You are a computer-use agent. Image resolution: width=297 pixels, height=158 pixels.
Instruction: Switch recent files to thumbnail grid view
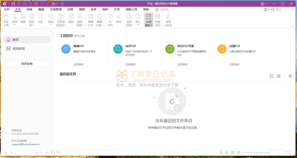click(x=278, y=76)
